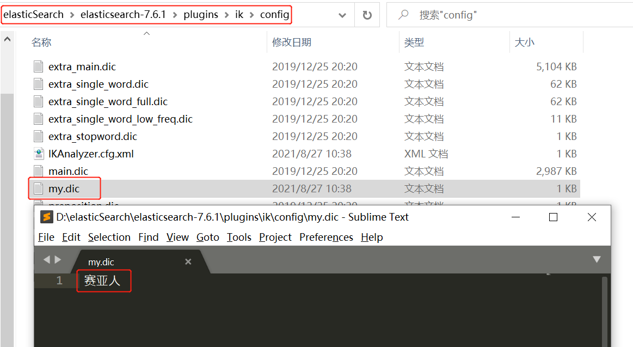The width and height of the screenshot is (633, 347).
Task: Click the search "config" input box
Action: coord(509,15)
